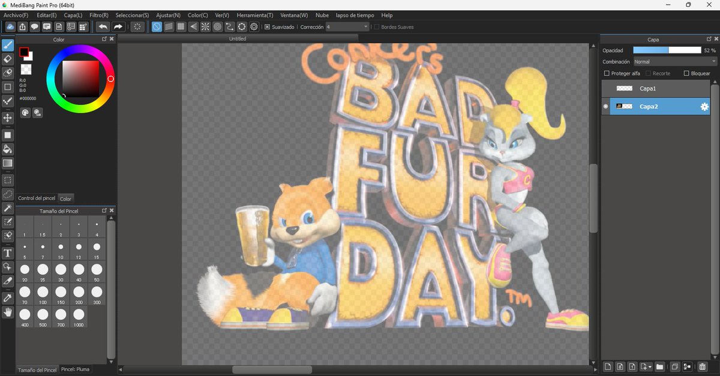720x376 pixels.
Task: Activate the Lasso selection tool
Action: click(x=8, y=194)
